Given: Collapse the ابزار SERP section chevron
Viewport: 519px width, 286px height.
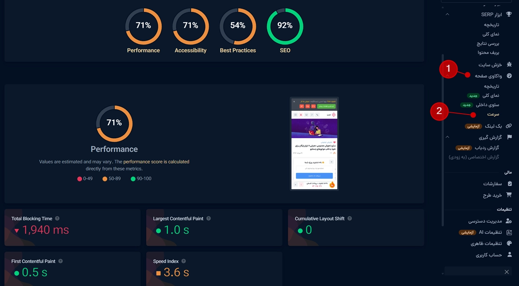Looking at the screenshot, I should pos(447,14).
